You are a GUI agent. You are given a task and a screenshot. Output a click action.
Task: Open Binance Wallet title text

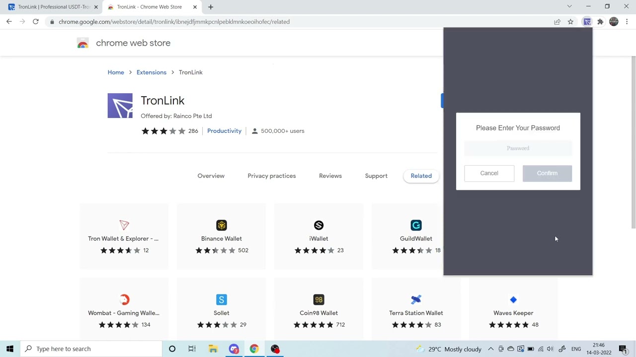(222, 238)
